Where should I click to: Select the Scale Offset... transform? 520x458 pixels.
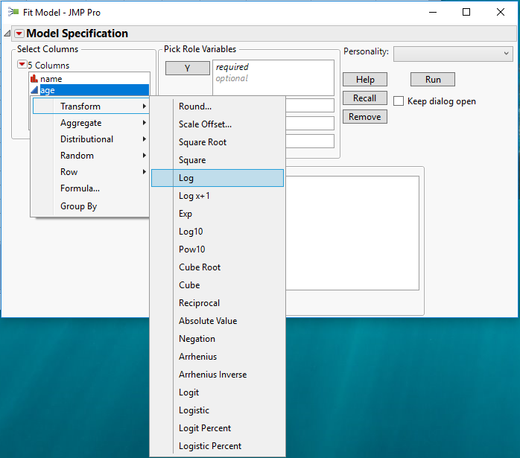(218, 124)
